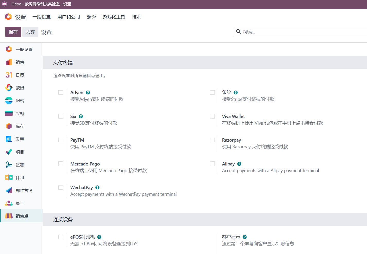The width and height of the screenshot is (367, 254).
Task: Click the help icon next to Six
Action: [81, 116]
